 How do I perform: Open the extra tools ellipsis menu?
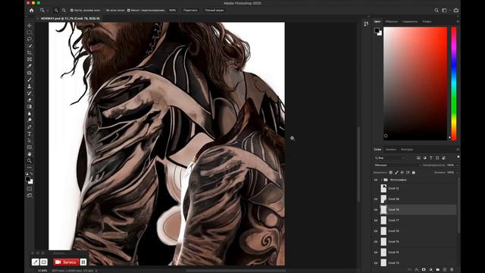pyautogui.click(x=30, y=168)
